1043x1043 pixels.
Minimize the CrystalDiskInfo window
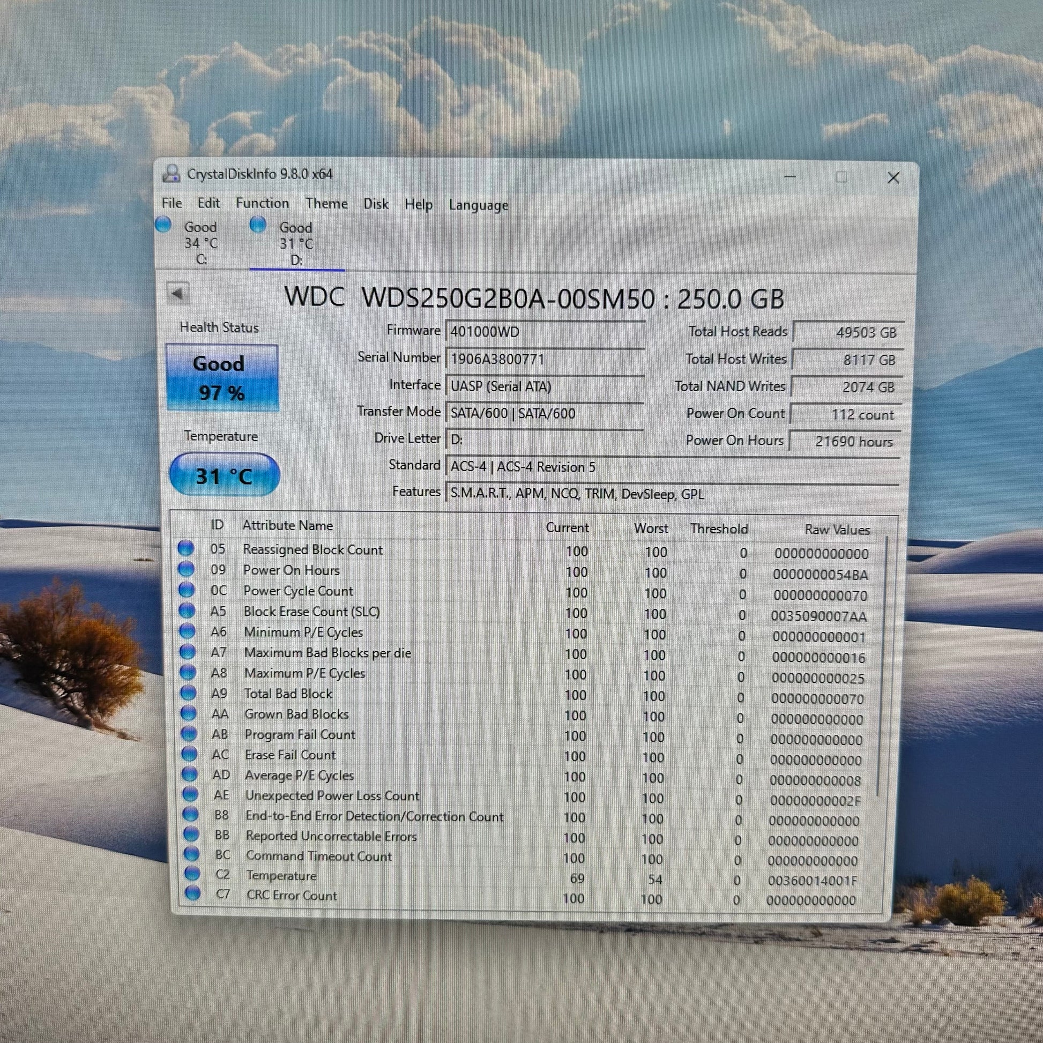[x=790, y=177]
